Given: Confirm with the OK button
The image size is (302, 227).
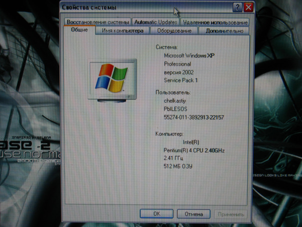Looking at the screenshot, I should (x=156, y=213).
